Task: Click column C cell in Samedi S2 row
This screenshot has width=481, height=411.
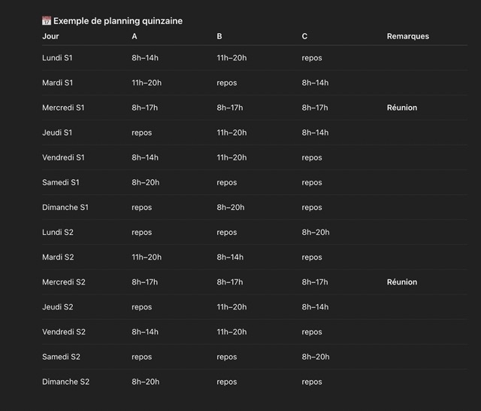Action: 316,357
